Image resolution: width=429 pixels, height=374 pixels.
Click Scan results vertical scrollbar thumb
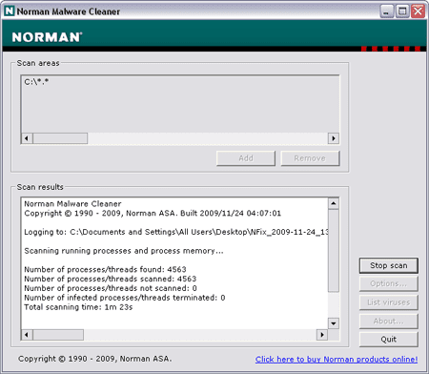[x=334, y=250]
